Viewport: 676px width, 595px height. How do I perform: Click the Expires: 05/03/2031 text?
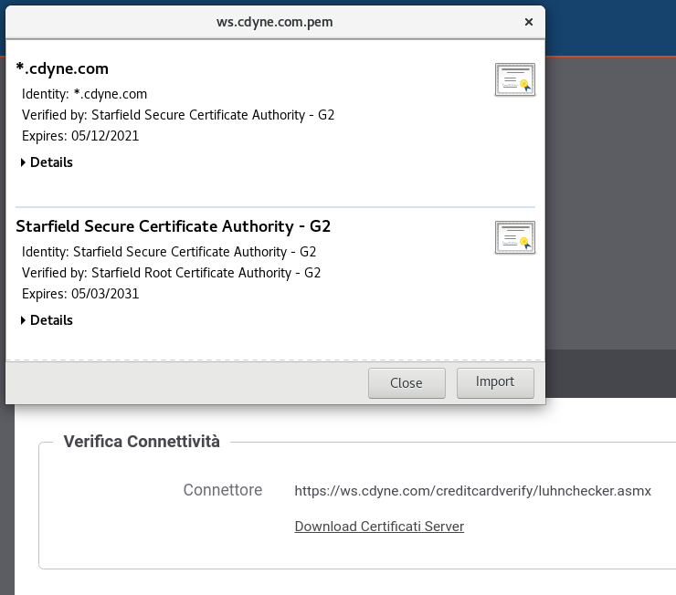[x=80, y=294]
